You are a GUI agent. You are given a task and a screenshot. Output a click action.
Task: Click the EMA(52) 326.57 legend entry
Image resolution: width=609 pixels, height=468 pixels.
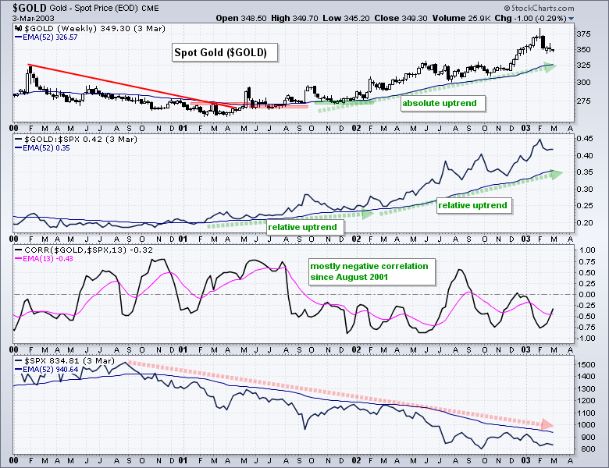click(46, 37)
